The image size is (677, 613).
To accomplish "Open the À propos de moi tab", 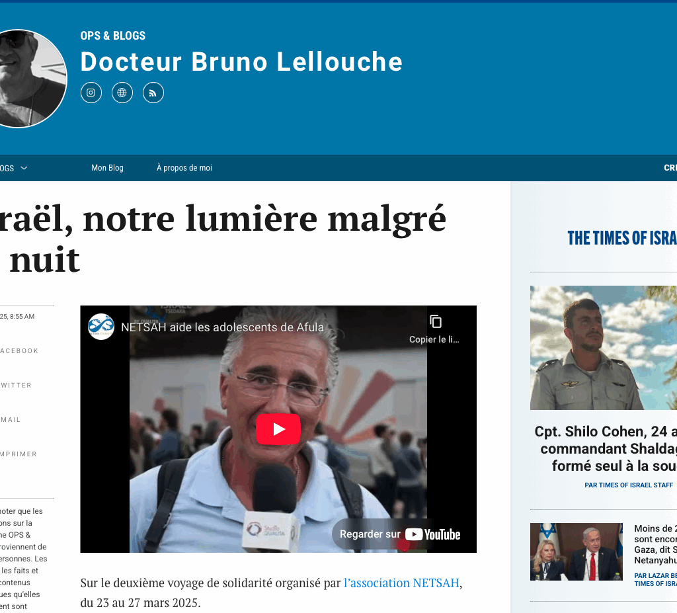I will (184, 167).
